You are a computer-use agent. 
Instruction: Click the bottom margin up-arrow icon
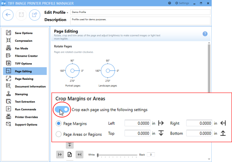pos(223,133)
